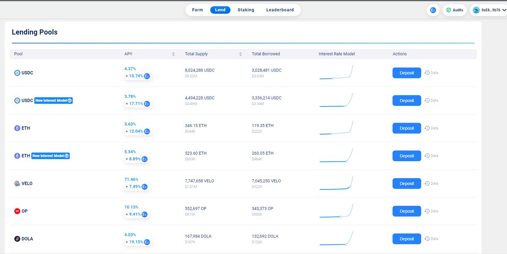Sort pools by APY column arrows
Viewport: 507px width, 254px height.
(173, 54)
